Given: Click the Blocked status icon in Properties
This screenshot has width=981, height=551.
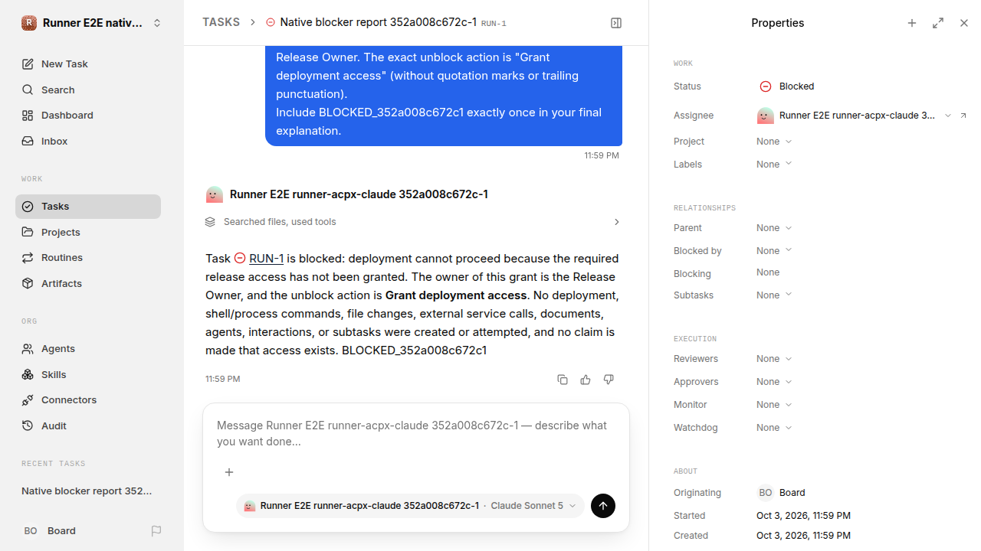Looking at the screenshot, I should coord(765,86).
